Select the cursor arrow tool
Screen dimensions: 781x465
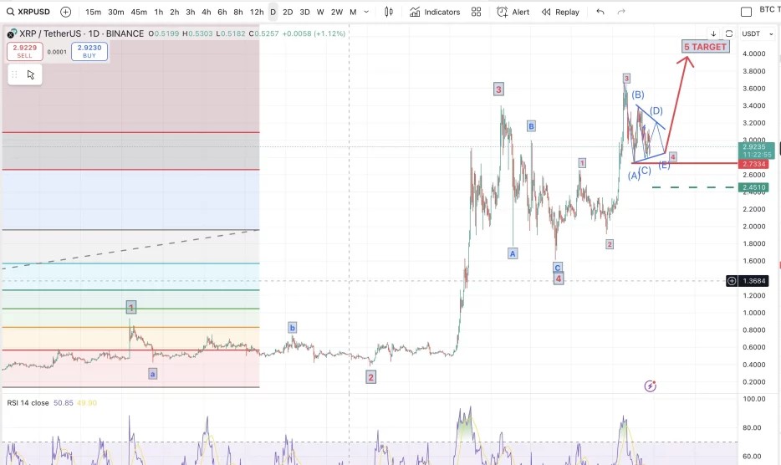pos(31,74)
